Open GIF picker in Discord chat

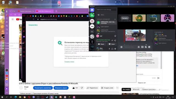pos(142,47)
